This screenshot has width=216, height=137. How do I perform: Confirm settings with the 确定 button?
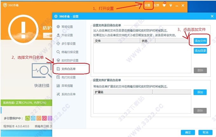click(188, 133)
